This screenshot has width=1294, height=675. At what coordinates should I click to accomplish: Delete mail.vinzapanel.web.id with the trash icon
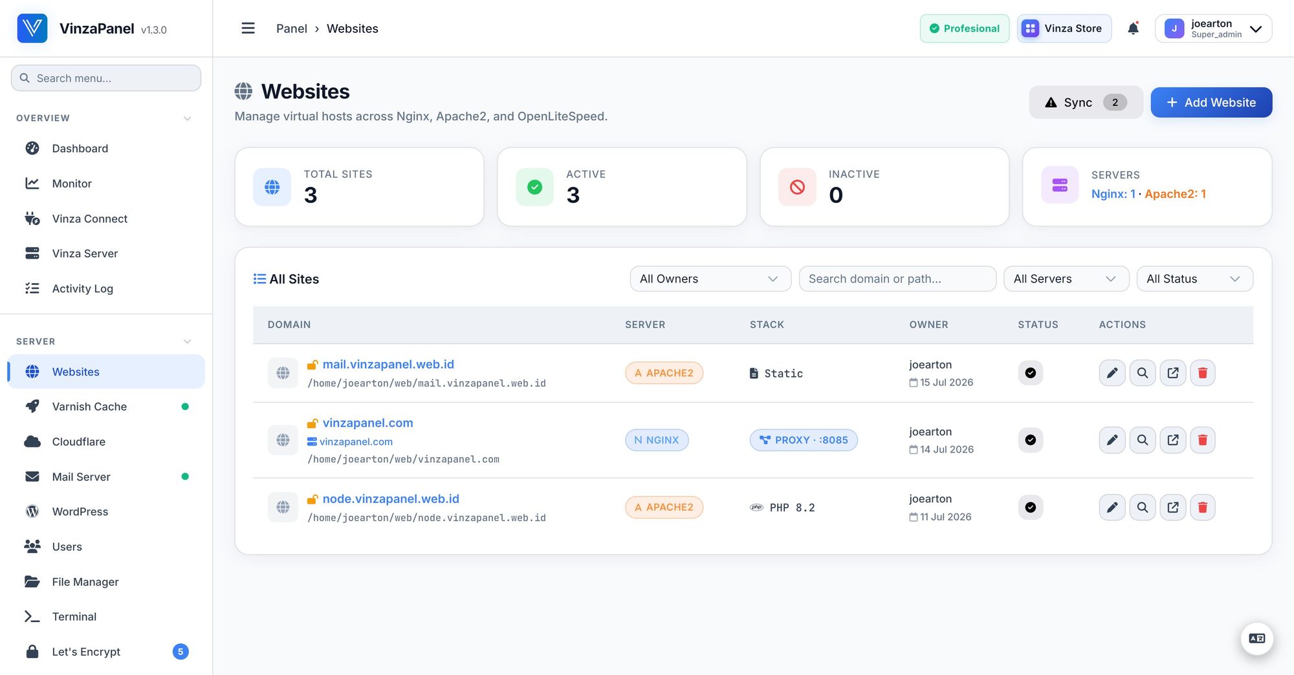1203,373
